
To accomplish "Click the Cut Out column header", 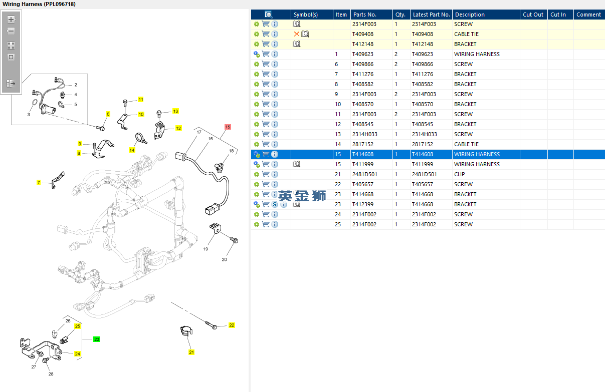I will point(533,15).
